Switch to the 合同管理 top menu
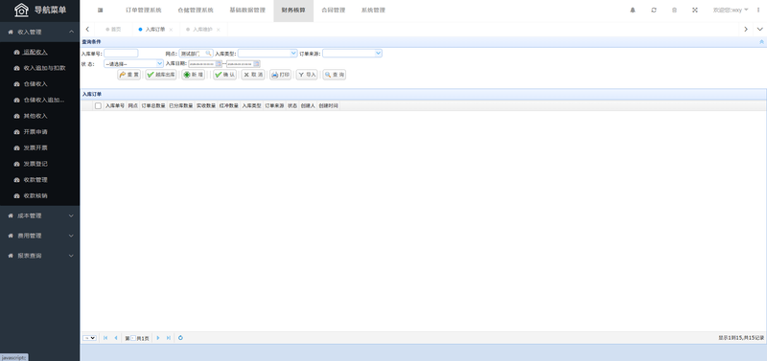The image size is (767, 361). coord(333,11)
